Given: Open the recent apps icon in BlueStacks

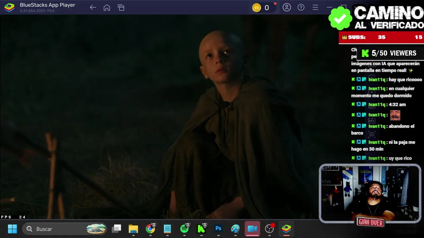Looking at the screenshot, I should click(x=121, y=8).
